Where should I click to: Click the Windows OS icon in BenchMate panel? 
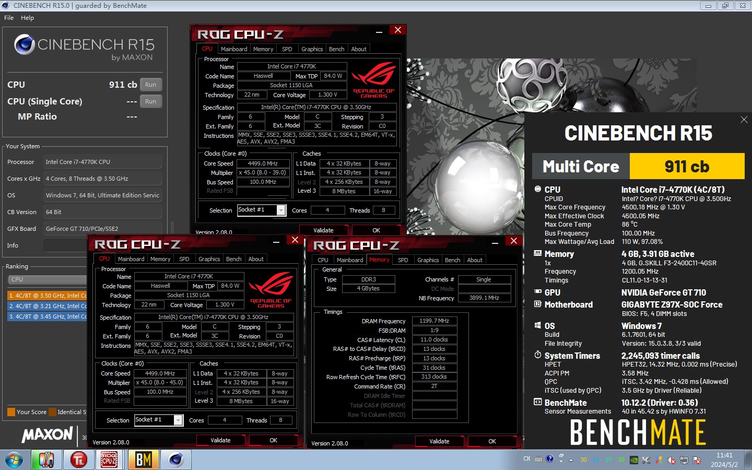click(537, 325)
